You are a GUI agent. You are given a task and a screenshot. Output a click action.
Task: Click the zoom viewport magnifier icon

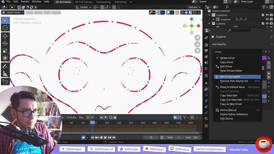click(197, 38)
